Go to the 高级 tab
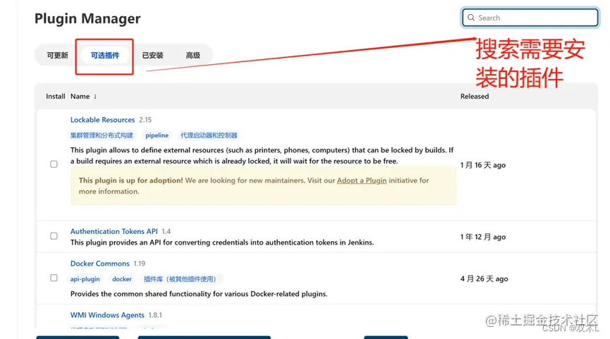This screenshot has width=610, height=339. (x=193, y=56)
